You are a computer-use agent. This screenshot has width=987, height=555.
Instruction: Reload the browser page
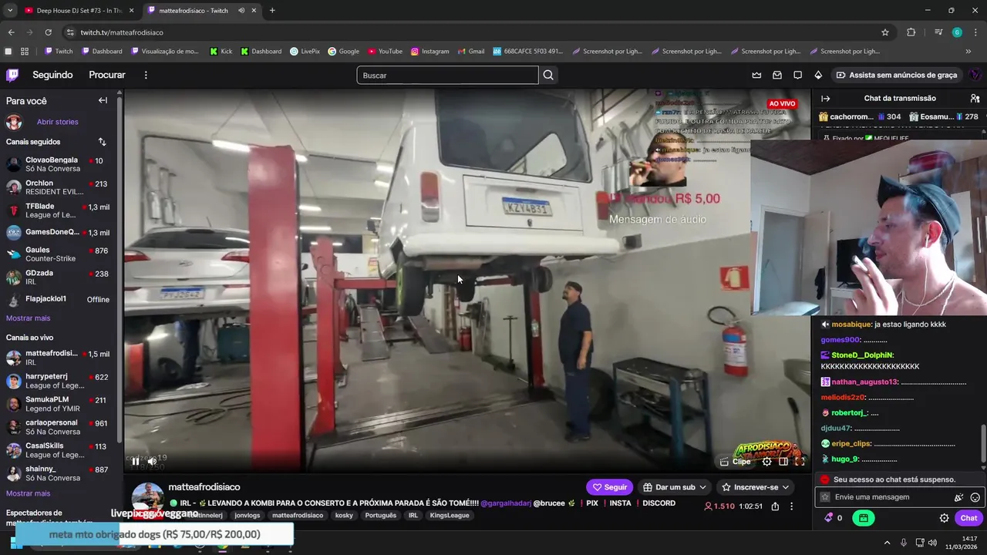pyautogui.click(x=48, y=32)
